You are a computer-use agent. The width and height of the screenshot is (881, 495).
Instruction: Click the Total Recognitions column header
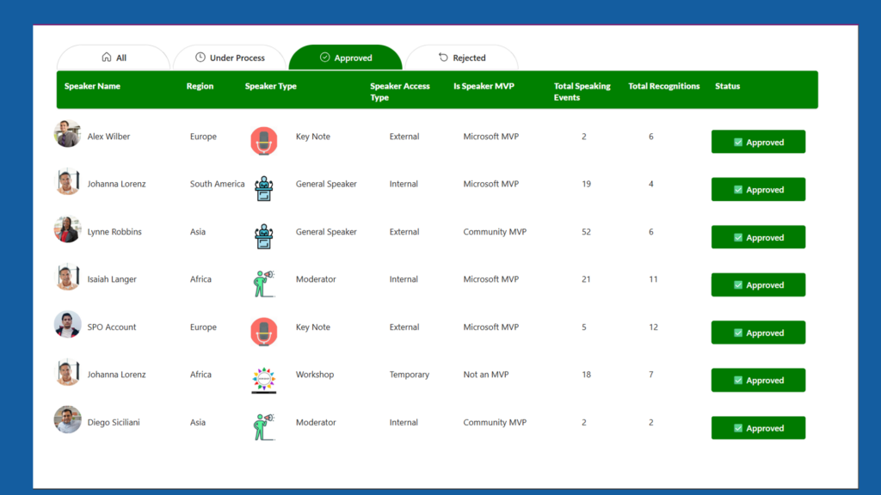663,86
